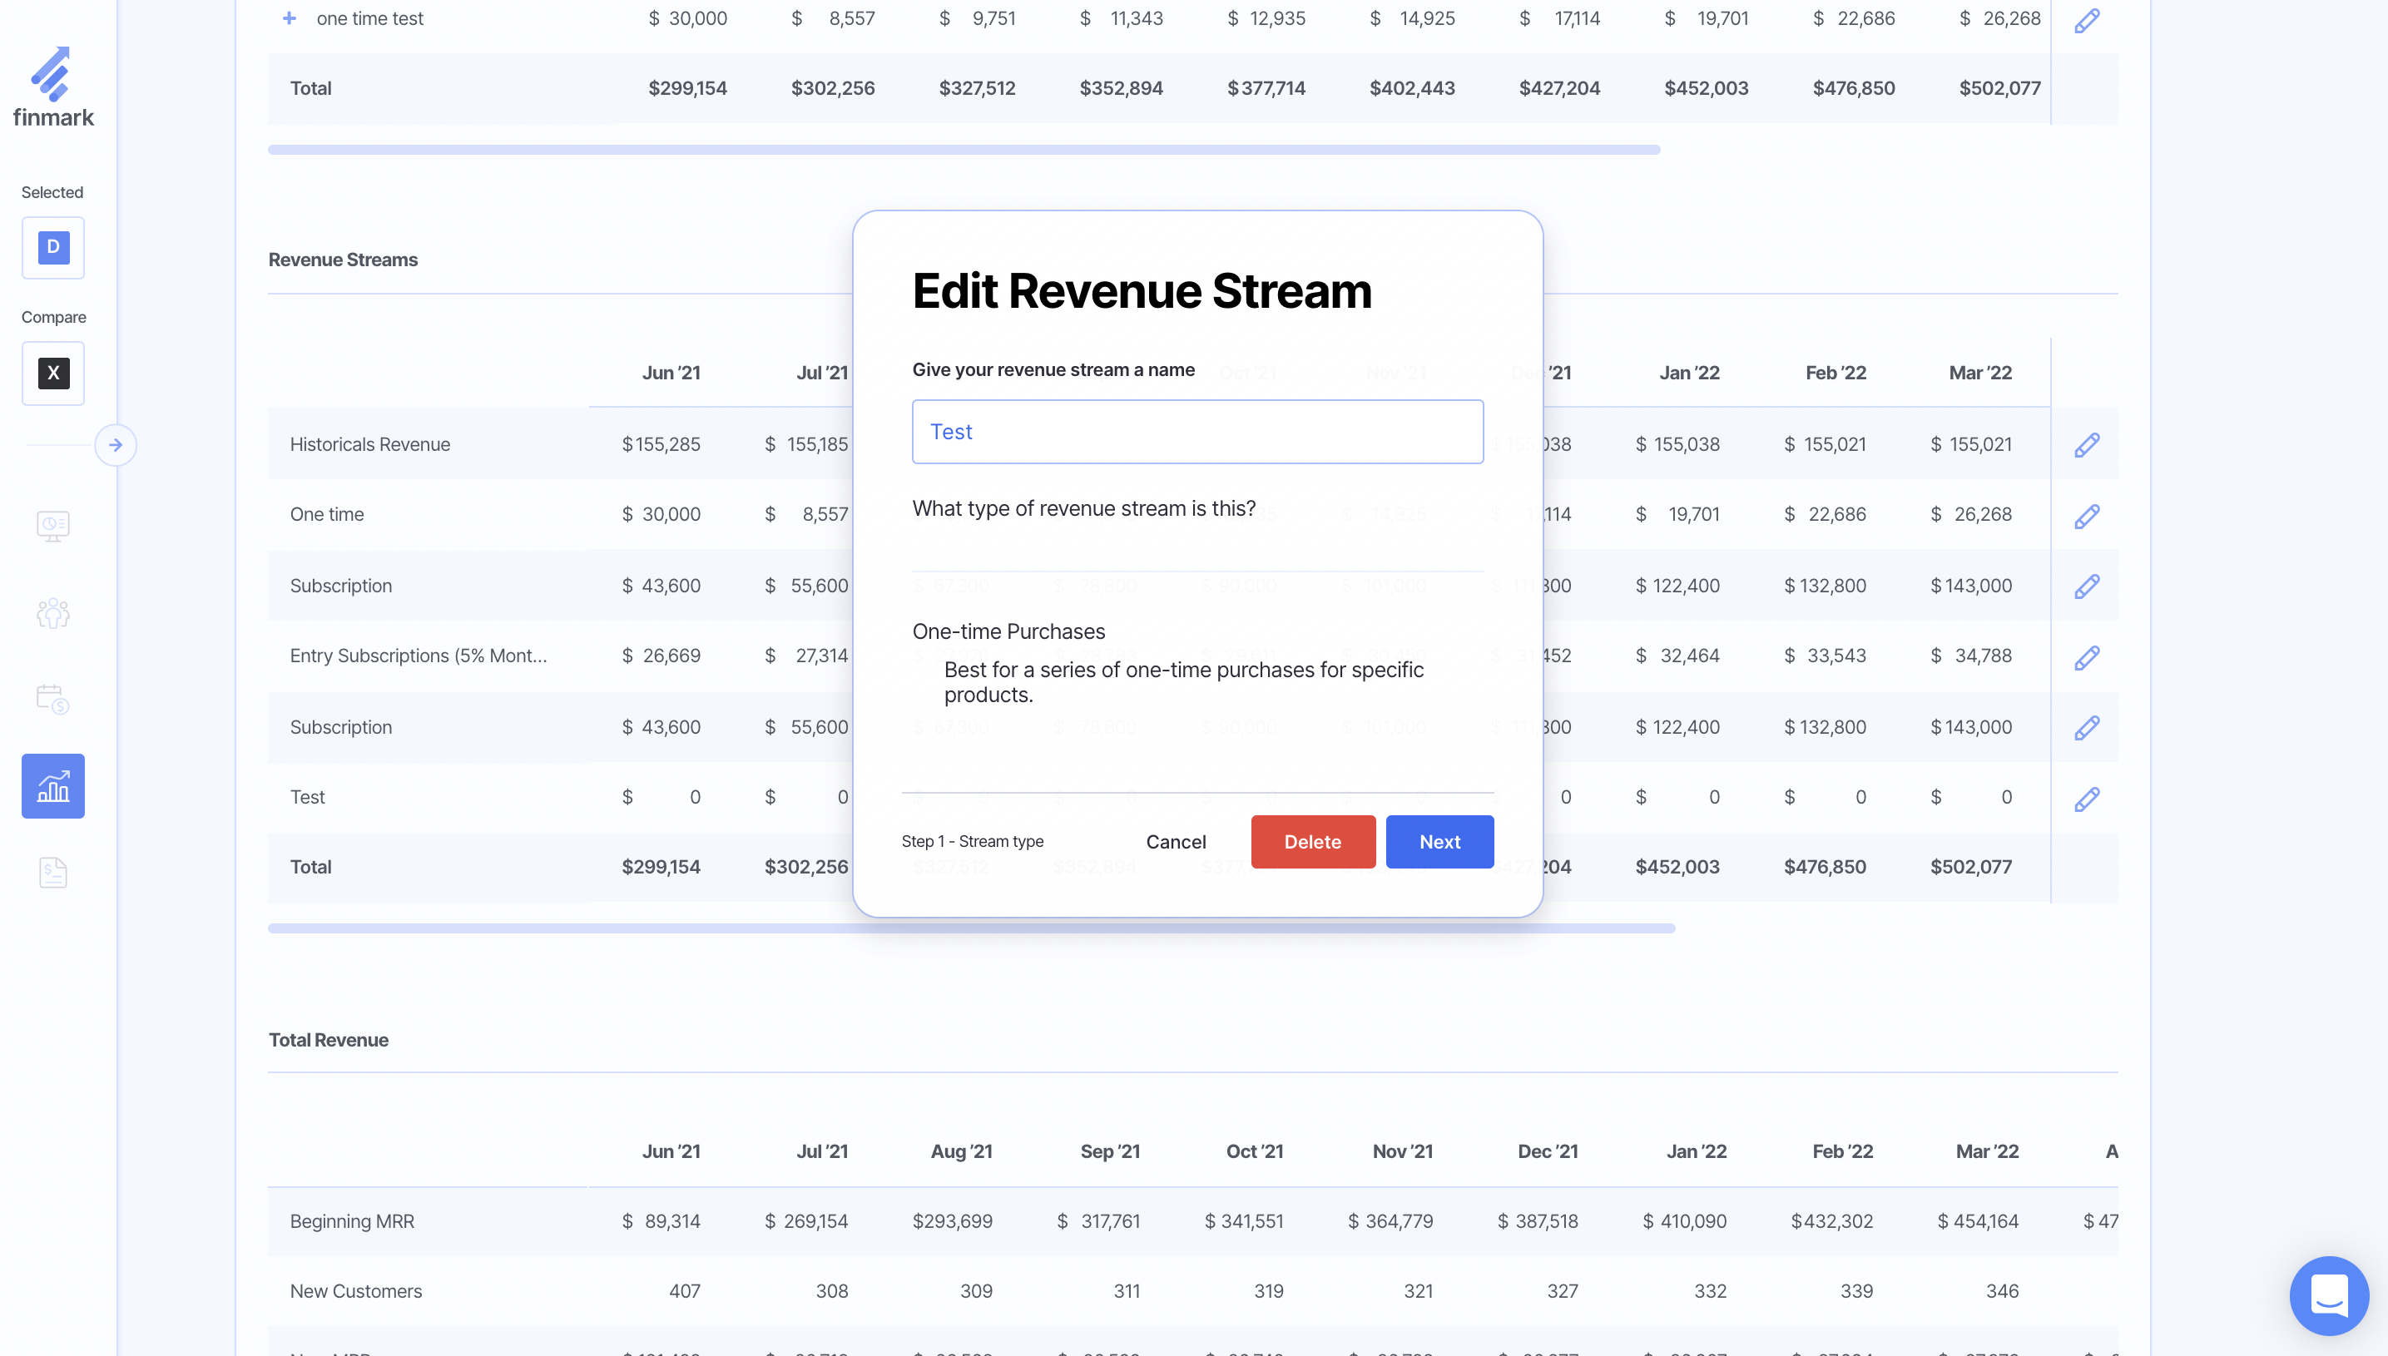
Task: Select the One-time Purchases stream type
Action: pos(1008,631)
